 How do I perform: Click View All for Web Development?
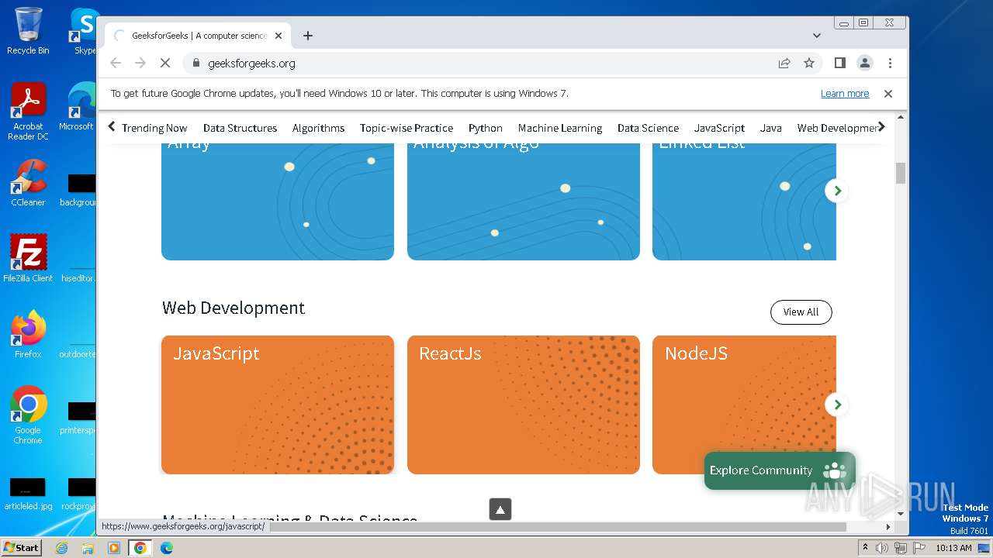(x=801, y=312)
